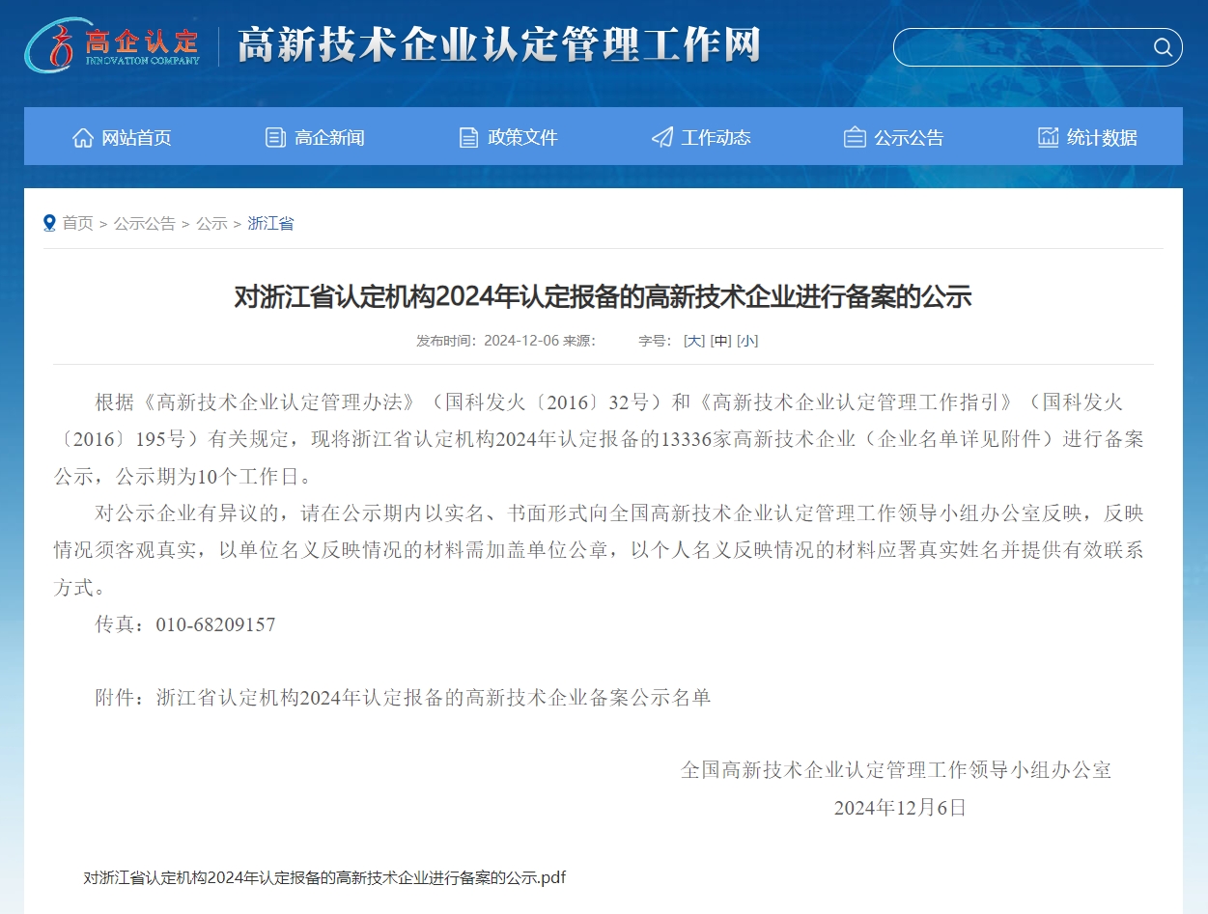
Task: Click the newspaper icon beside 高企新闻
Action: click(x=275, y=137)
